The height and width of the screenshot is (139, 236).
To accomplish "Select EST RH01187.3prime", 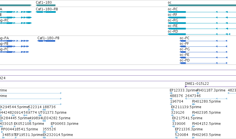I will 211,90.
